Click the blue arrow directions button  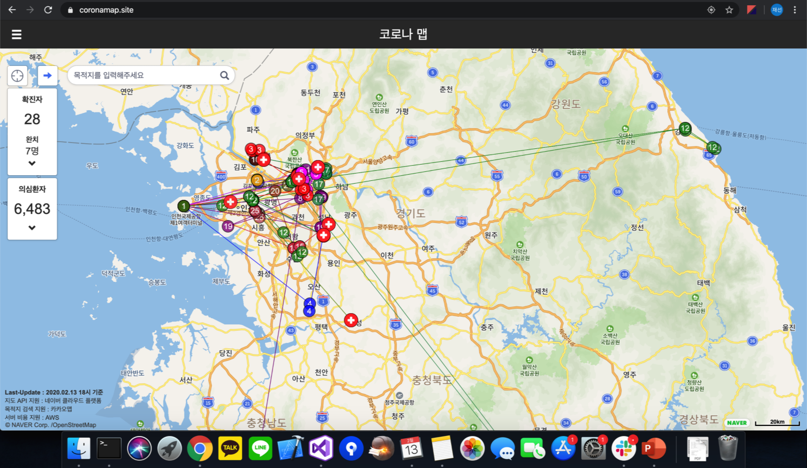[x=48, y=76]
